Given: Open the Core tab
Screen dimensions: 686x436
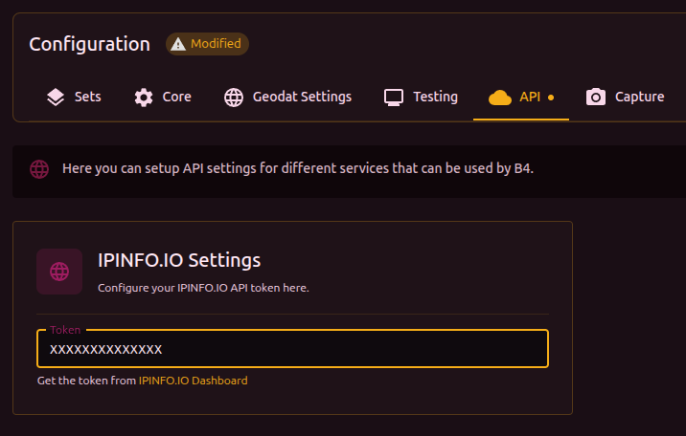Looking at the screenshot, I should pos(176,97).
